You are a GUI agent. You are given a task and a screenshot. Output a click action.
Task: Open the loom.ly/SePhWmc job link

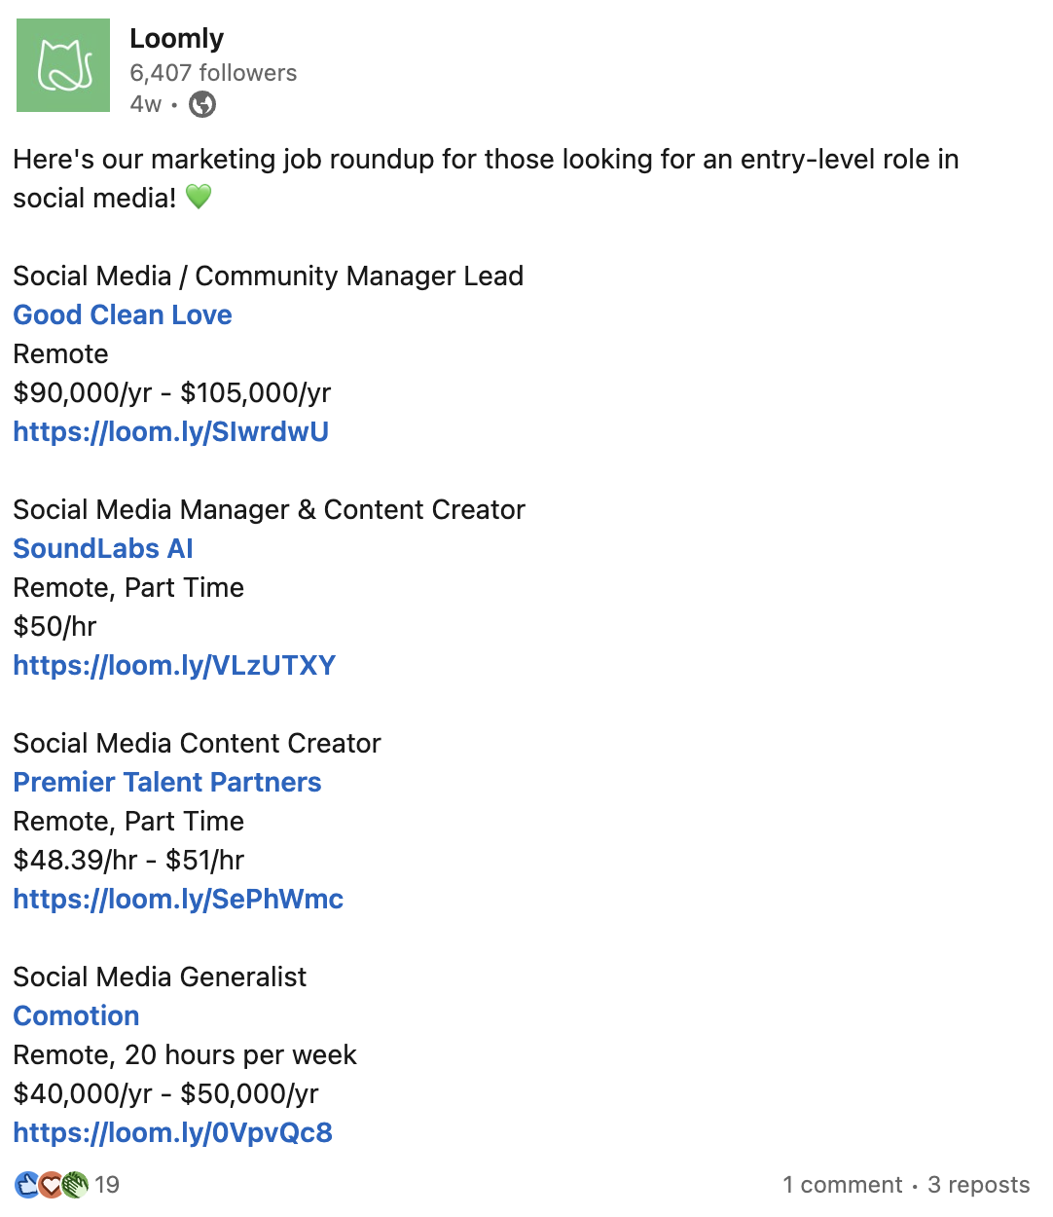(178, 899)
